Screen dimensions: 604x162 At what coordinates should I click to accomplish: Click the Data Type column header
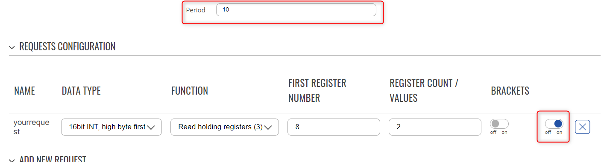point(81,91)
